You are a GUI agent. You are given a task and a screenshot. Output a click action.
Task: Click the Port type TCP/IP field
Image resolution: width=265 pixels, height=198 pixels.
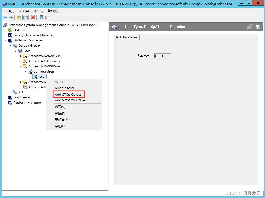pos(162,56)
